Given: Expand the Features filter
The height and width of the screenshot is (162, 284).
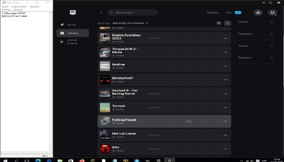Looking at the screenshot, I should coord(256,34).
